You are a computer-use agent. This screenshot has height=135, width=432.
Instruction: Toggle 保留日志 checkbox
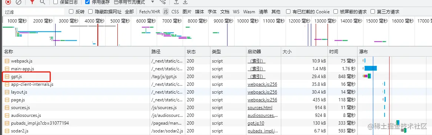pos(55,2)
